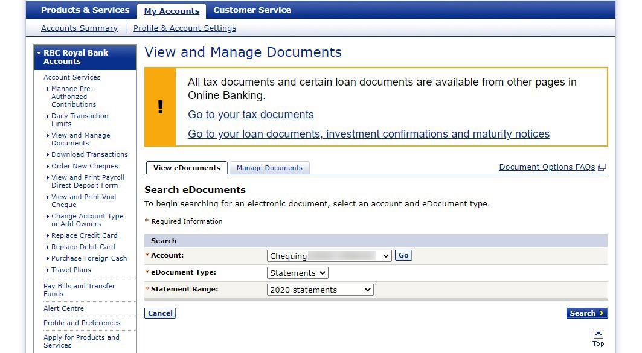Open Order New Cheques
Screen dimensions: 642x353
85,166
